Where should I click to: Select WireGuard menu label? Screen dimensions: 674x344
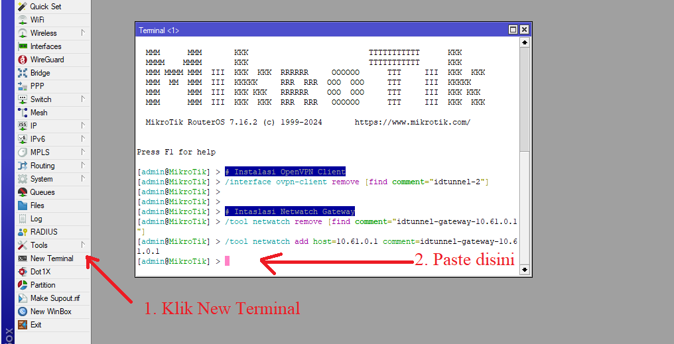click(47, 60)
